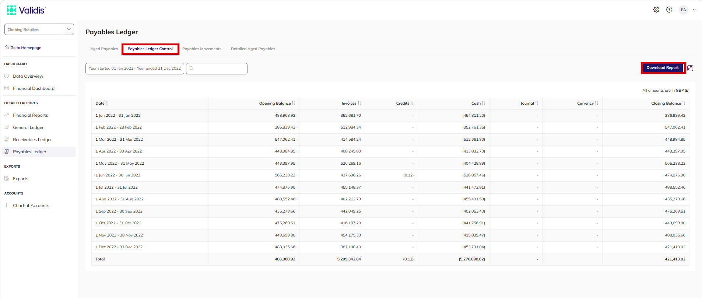Open Data Overview in the sidebar
This screenshot has width=702, height=298.
pos(28,76)
